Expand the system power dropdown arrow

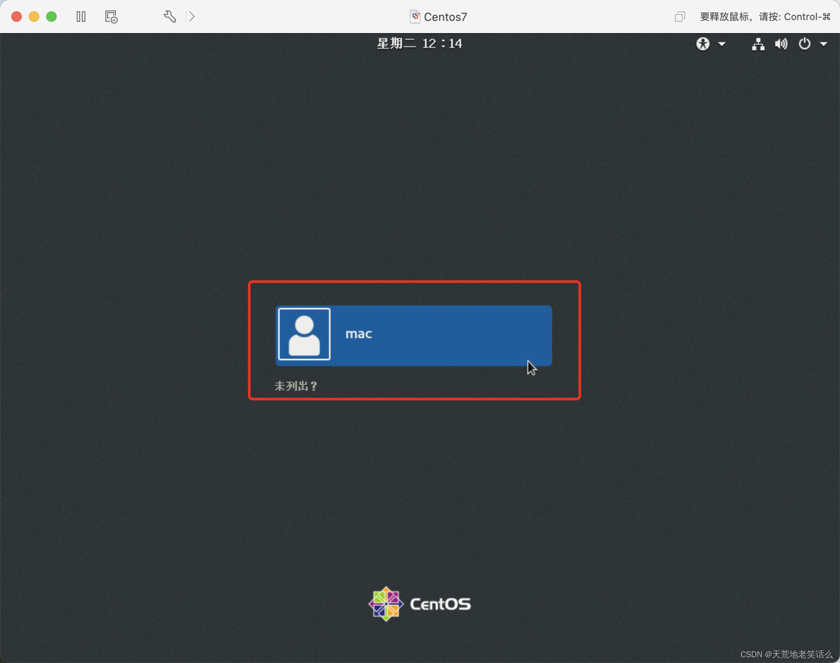click(x=823, y=44)
